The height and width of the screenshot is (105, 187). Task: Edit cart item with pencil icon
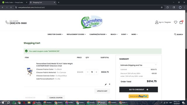pyautogui.click(x=105, y=84)
